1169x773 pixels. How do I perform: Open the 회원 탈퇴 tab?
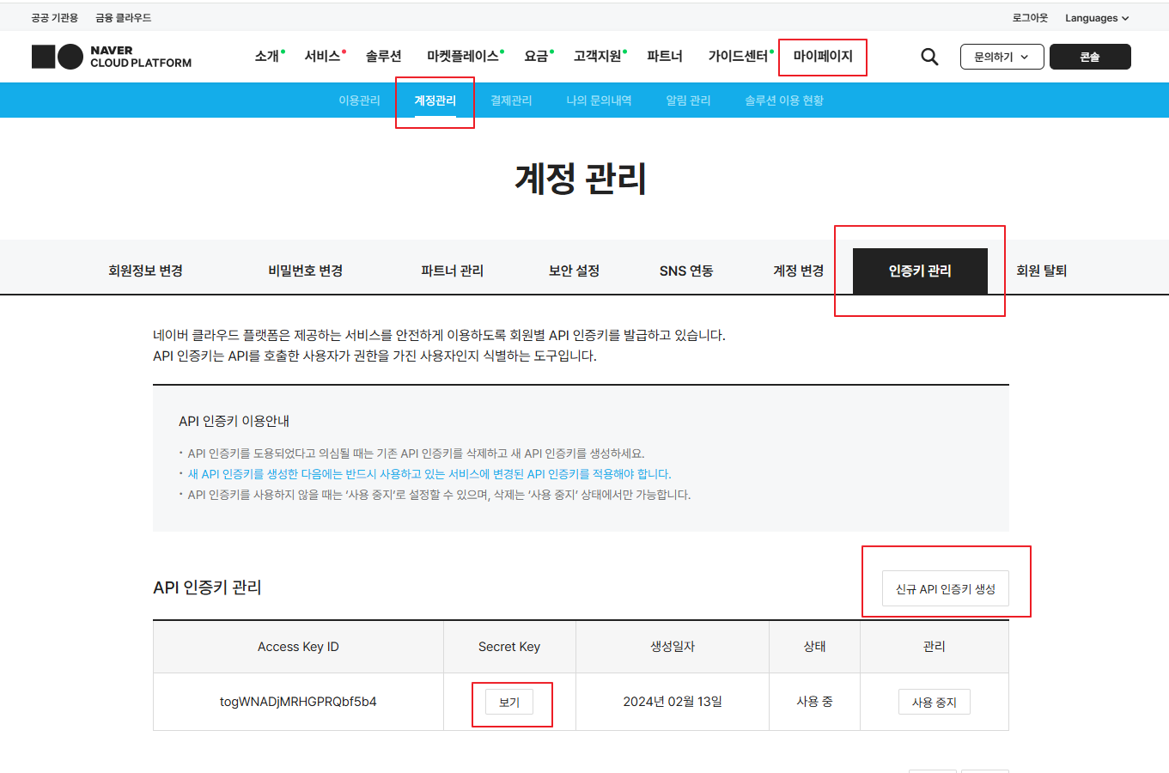1041,271
